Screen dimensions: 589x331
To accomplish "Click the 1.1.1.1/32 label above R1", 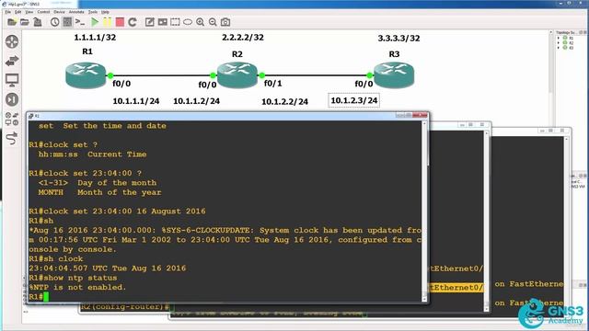I will [95, 38].
